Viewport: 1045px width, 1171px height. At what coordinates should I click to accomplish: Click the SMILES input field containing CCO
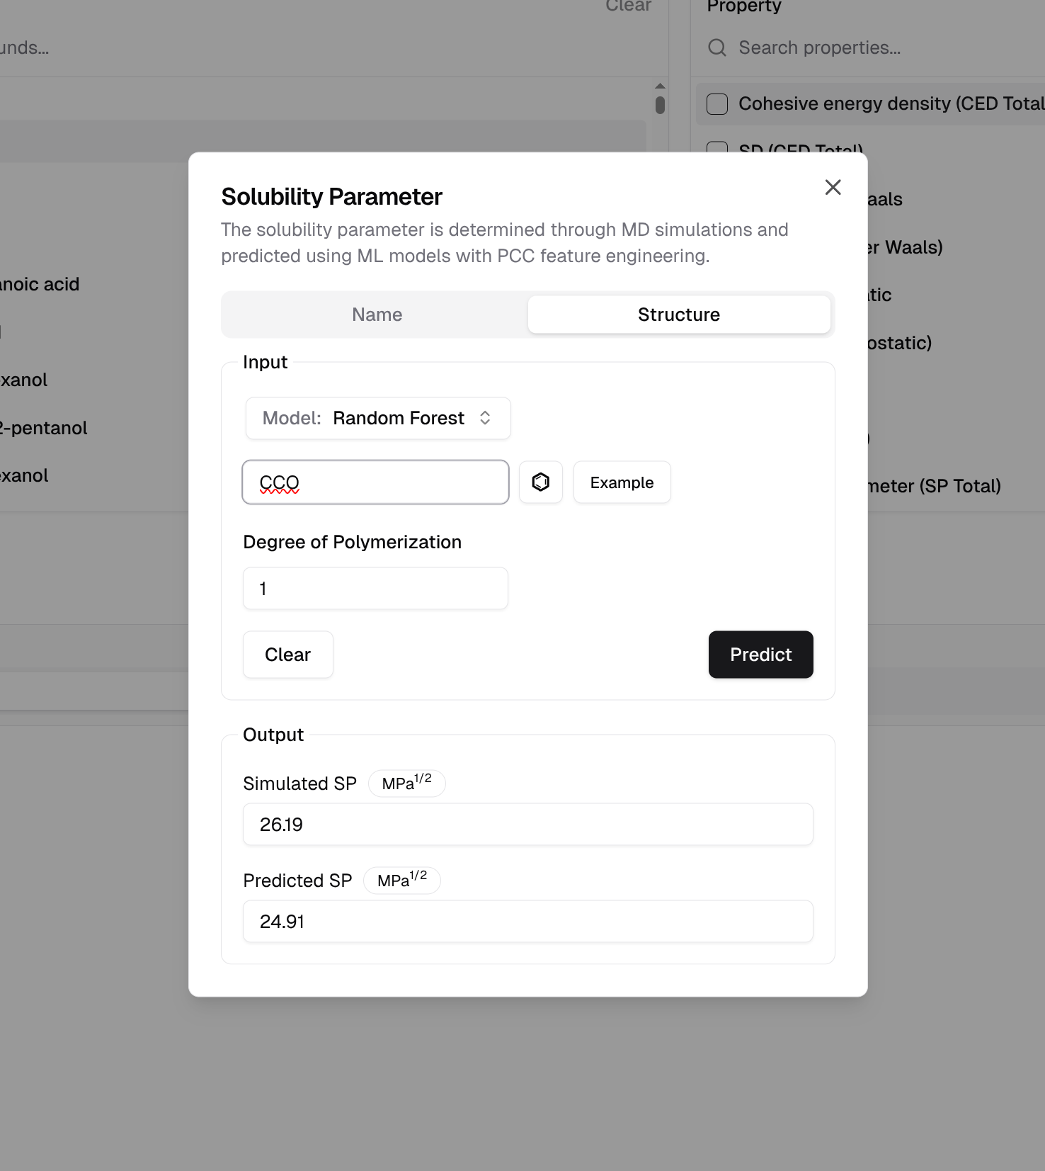(x=375, y=482)
